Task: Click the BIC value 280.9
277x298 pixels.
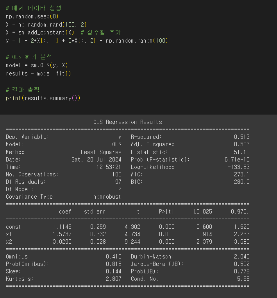Action: [242, 182]
